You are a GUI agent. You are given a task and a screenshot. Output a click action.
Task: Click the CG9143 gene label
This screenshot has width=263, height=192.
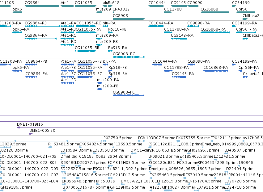pos(178,3)
